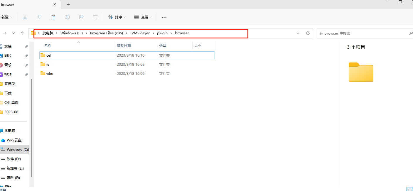Open the 查看 view dropdown
Image resolution: width=413 pixels, height=191 pixels.
(143, 17)
